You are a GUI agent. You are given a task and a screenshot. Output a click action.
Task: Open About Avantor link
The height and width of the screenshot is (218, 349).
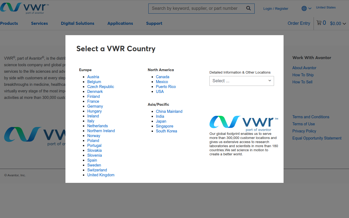(x=304, y=68)
